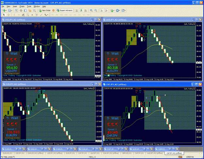Viewport: 204px width, 159px height.
Task: Open the Navigator panel icon
Action: point(25,10)
